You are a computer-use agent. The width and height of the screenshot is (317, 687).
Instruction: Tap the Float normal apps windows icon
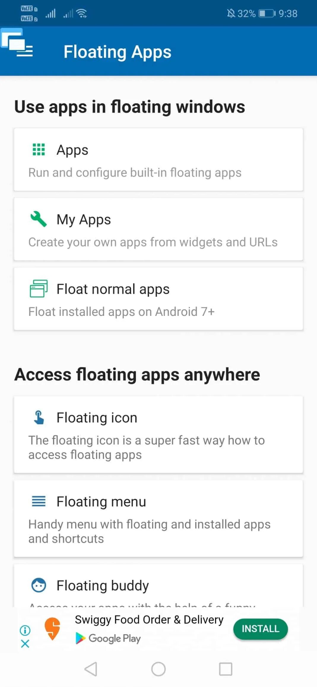[39, 289]
